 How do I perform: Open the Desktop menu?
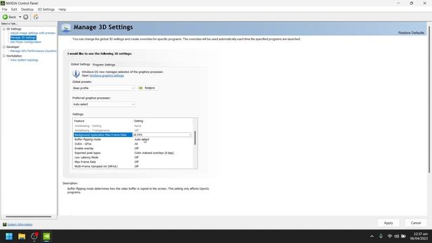pyautogui.click(x=27, y=9)
